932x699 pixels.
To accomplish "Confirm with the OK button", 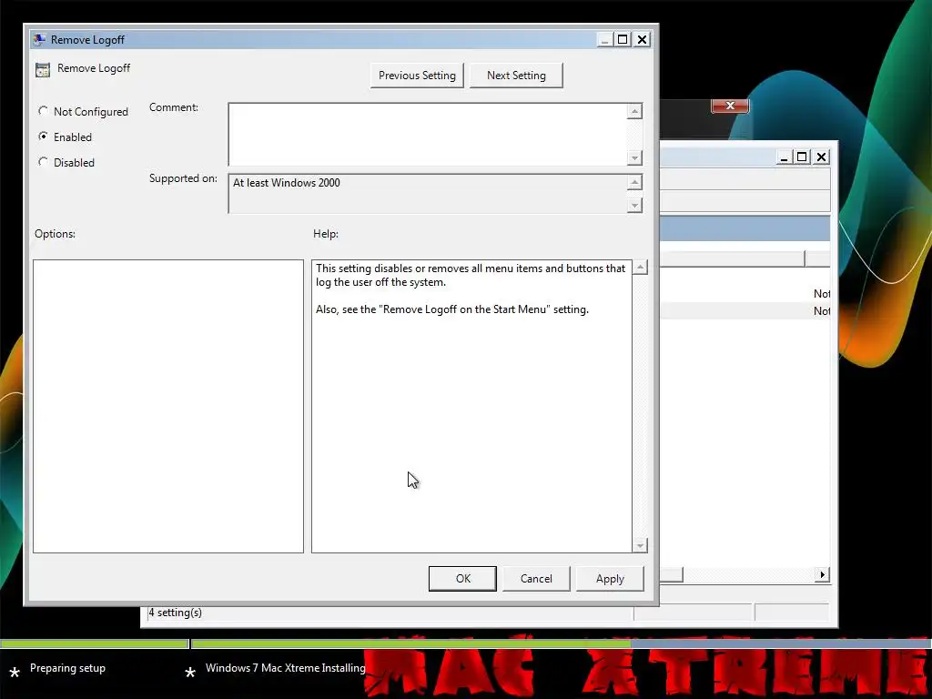I will coord(462,578).
